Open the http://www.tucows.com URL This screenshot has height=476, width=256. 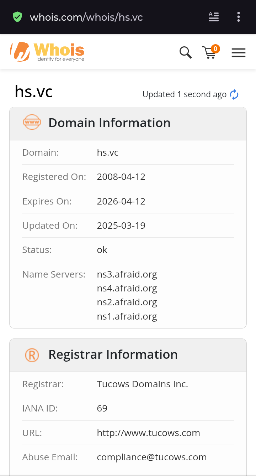(x=148, y=433)
